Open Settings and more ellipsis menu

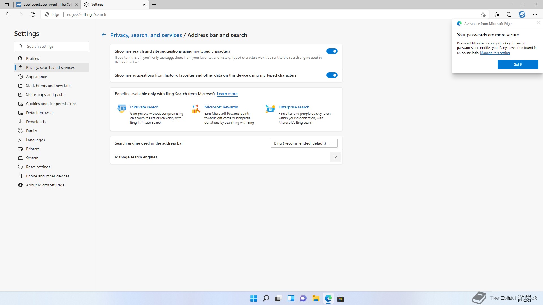point(535,14)
